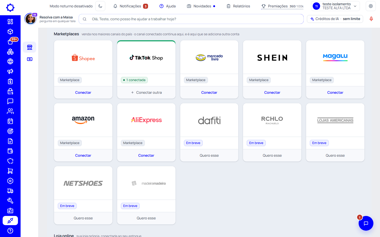Click Conectar on the Shopee card
380x237 pixels.
point(83,92)
